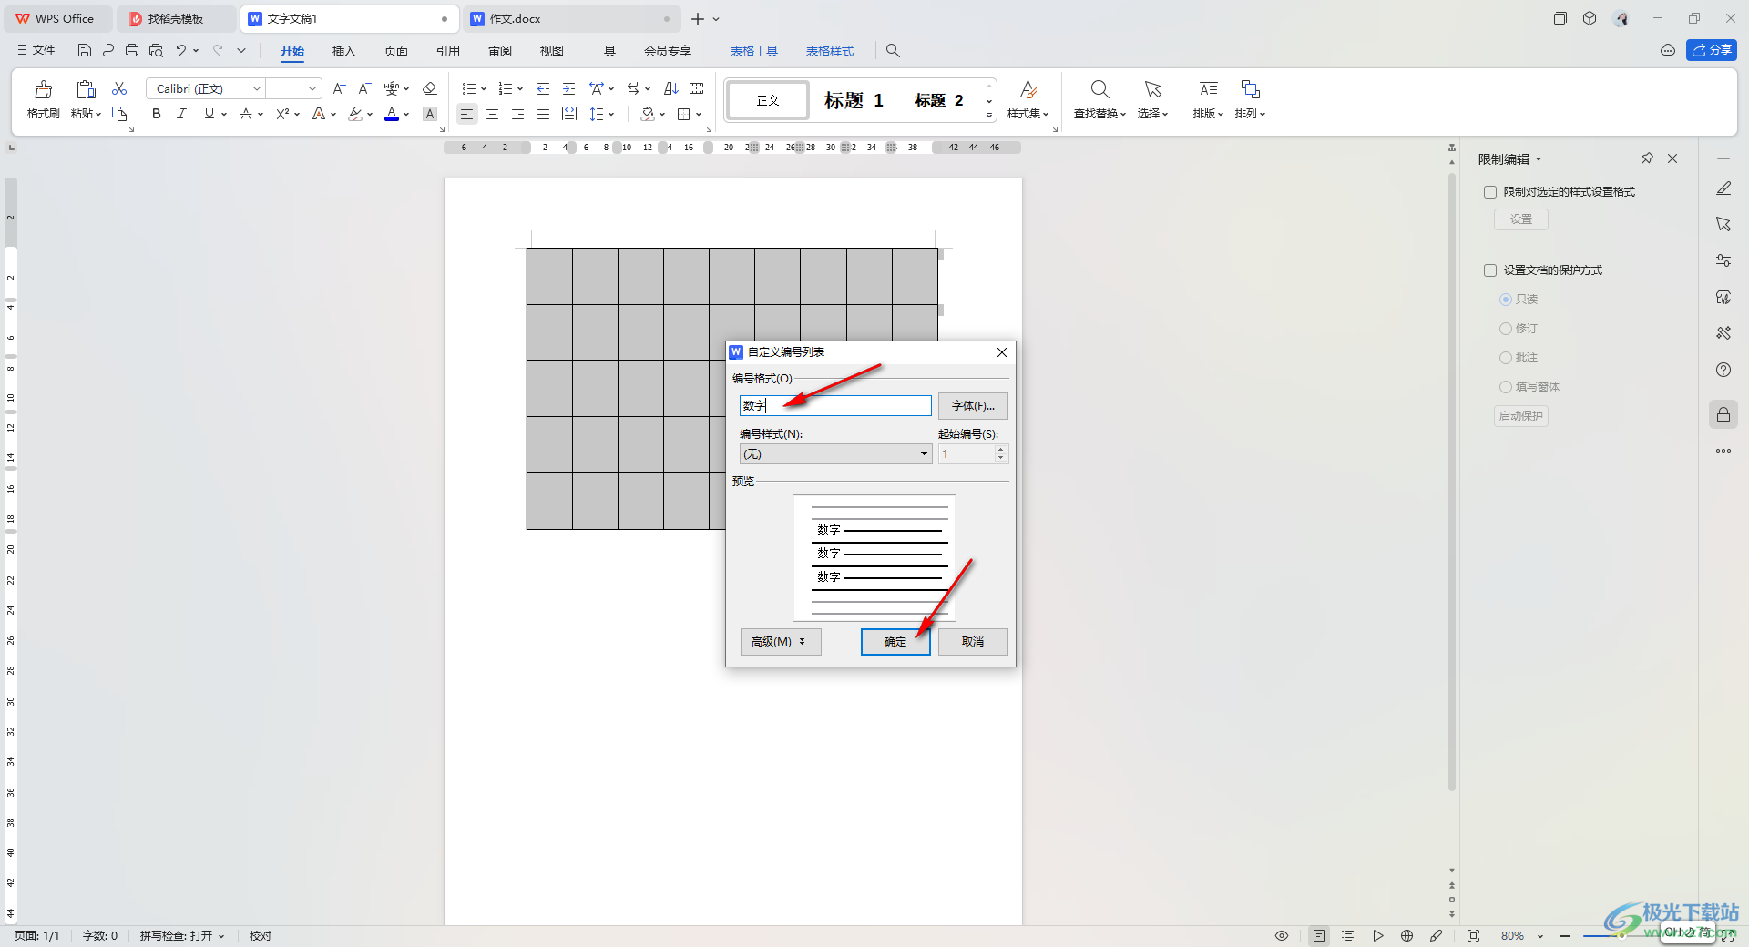The image size is (1749, 947).
Task: Toggle Italic formatting
Action: (181, 114)
